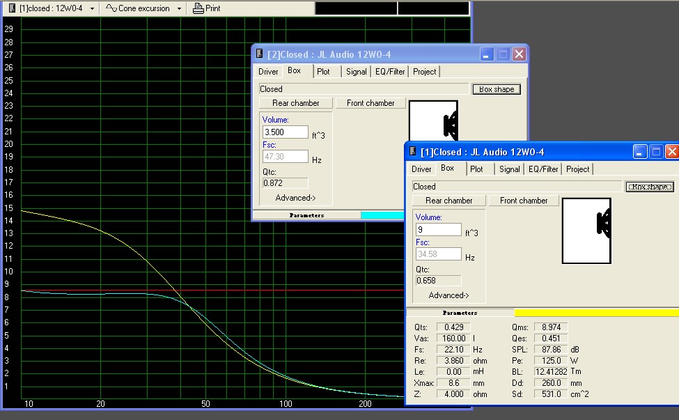This screenshot has height=420, width=679.
Task: Open Project tab in [1]Closed window
Action: 577,169
